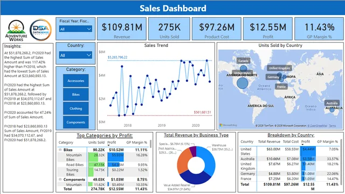Select the Components category button

75,122
